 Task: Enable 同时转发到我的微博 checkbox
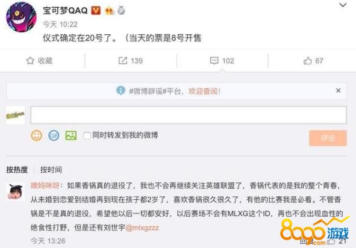tap(87, 135)
